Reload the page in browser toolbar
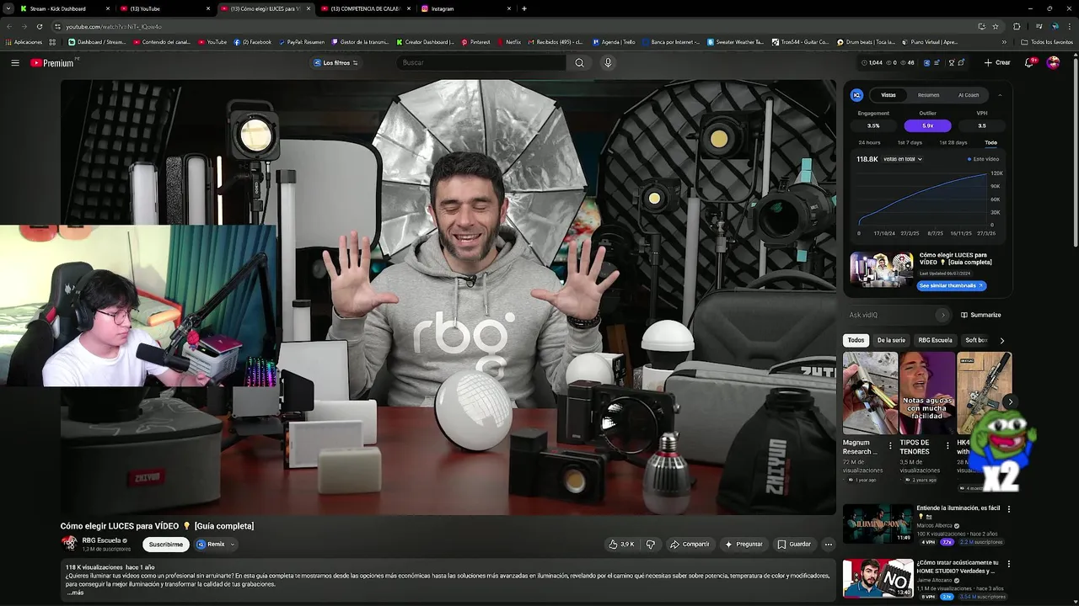1079x606 pixels. (x=39, y=26)
